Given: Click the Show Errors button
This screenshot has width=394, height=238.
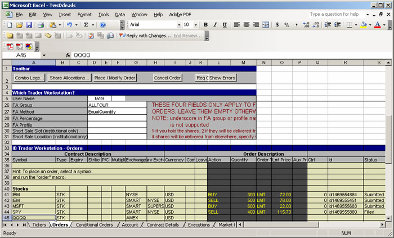Looking at the screenshot, I should coord(222,78).
